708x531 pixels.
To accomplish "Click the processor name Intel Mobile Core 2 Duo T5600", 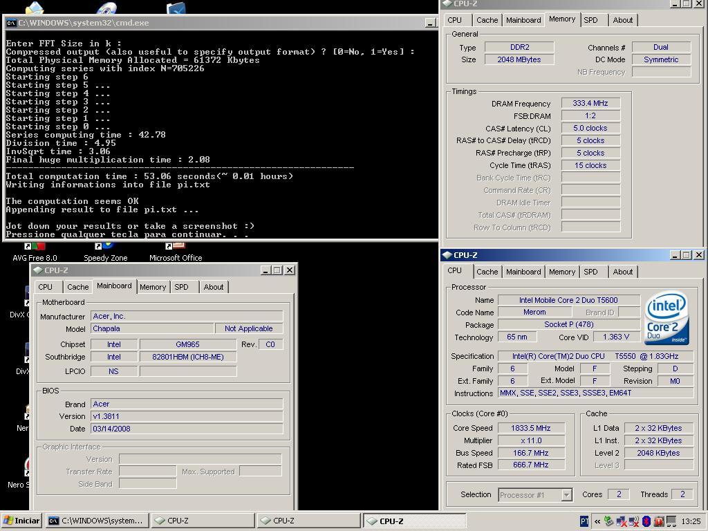I will pos(568,300).
